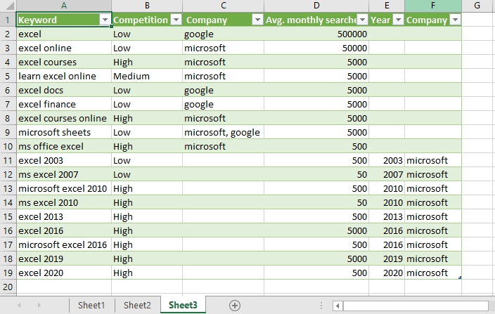Image resolution: width=495 pixels, height=314 pixels.
Task: Select column E header
Action: 387,6
